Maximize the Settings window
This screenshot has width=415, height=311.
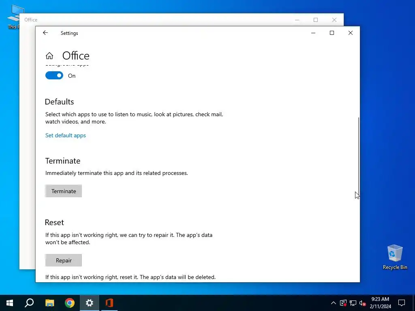332,33
